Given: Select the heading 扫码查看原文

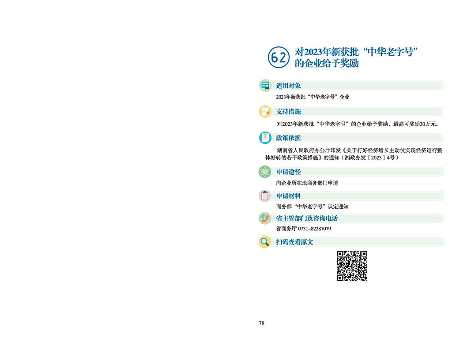Looking at the screenshot, I should pyautogui.click(x=294, y=242).
